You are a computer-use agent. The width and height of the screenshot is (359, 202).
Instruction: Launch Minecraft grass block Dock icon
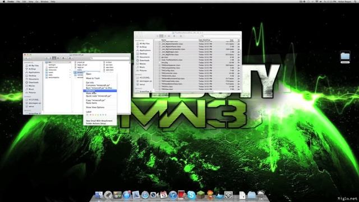(201, 195)
